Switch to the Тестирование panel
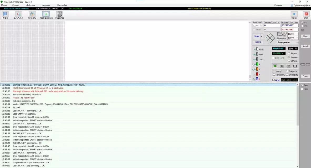The image size is (311, 168). coord(46,15)
